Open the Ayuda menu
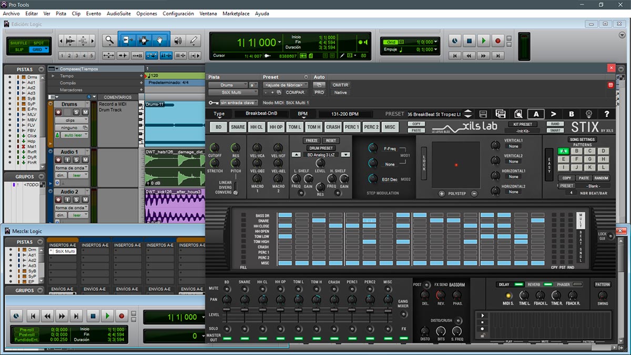 click(262, 14)
